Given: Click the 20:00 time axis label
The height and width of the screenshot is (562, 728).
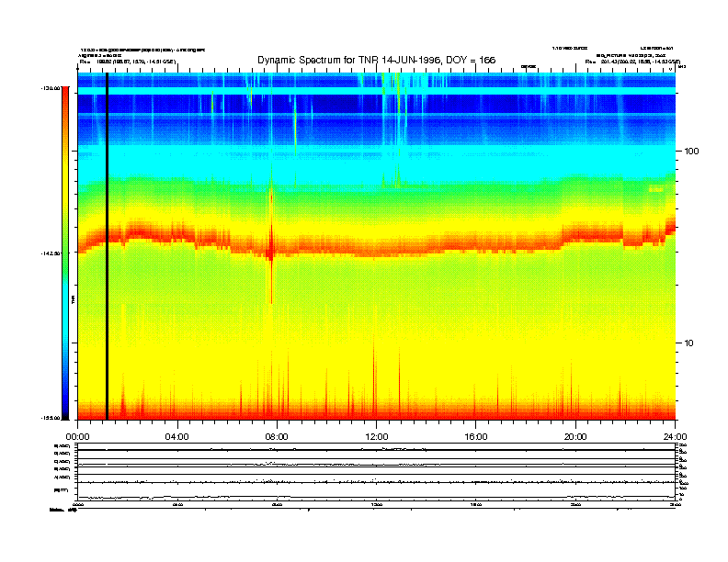Looking at the screenshot, I should click(x=575, y=437).
